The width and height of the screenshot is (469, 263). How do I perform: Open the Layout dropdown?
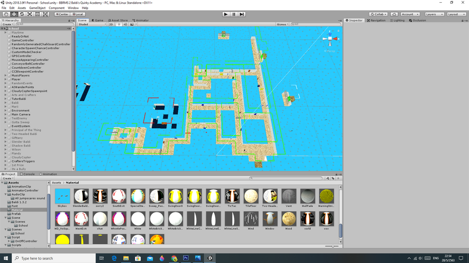click(457, 14)
